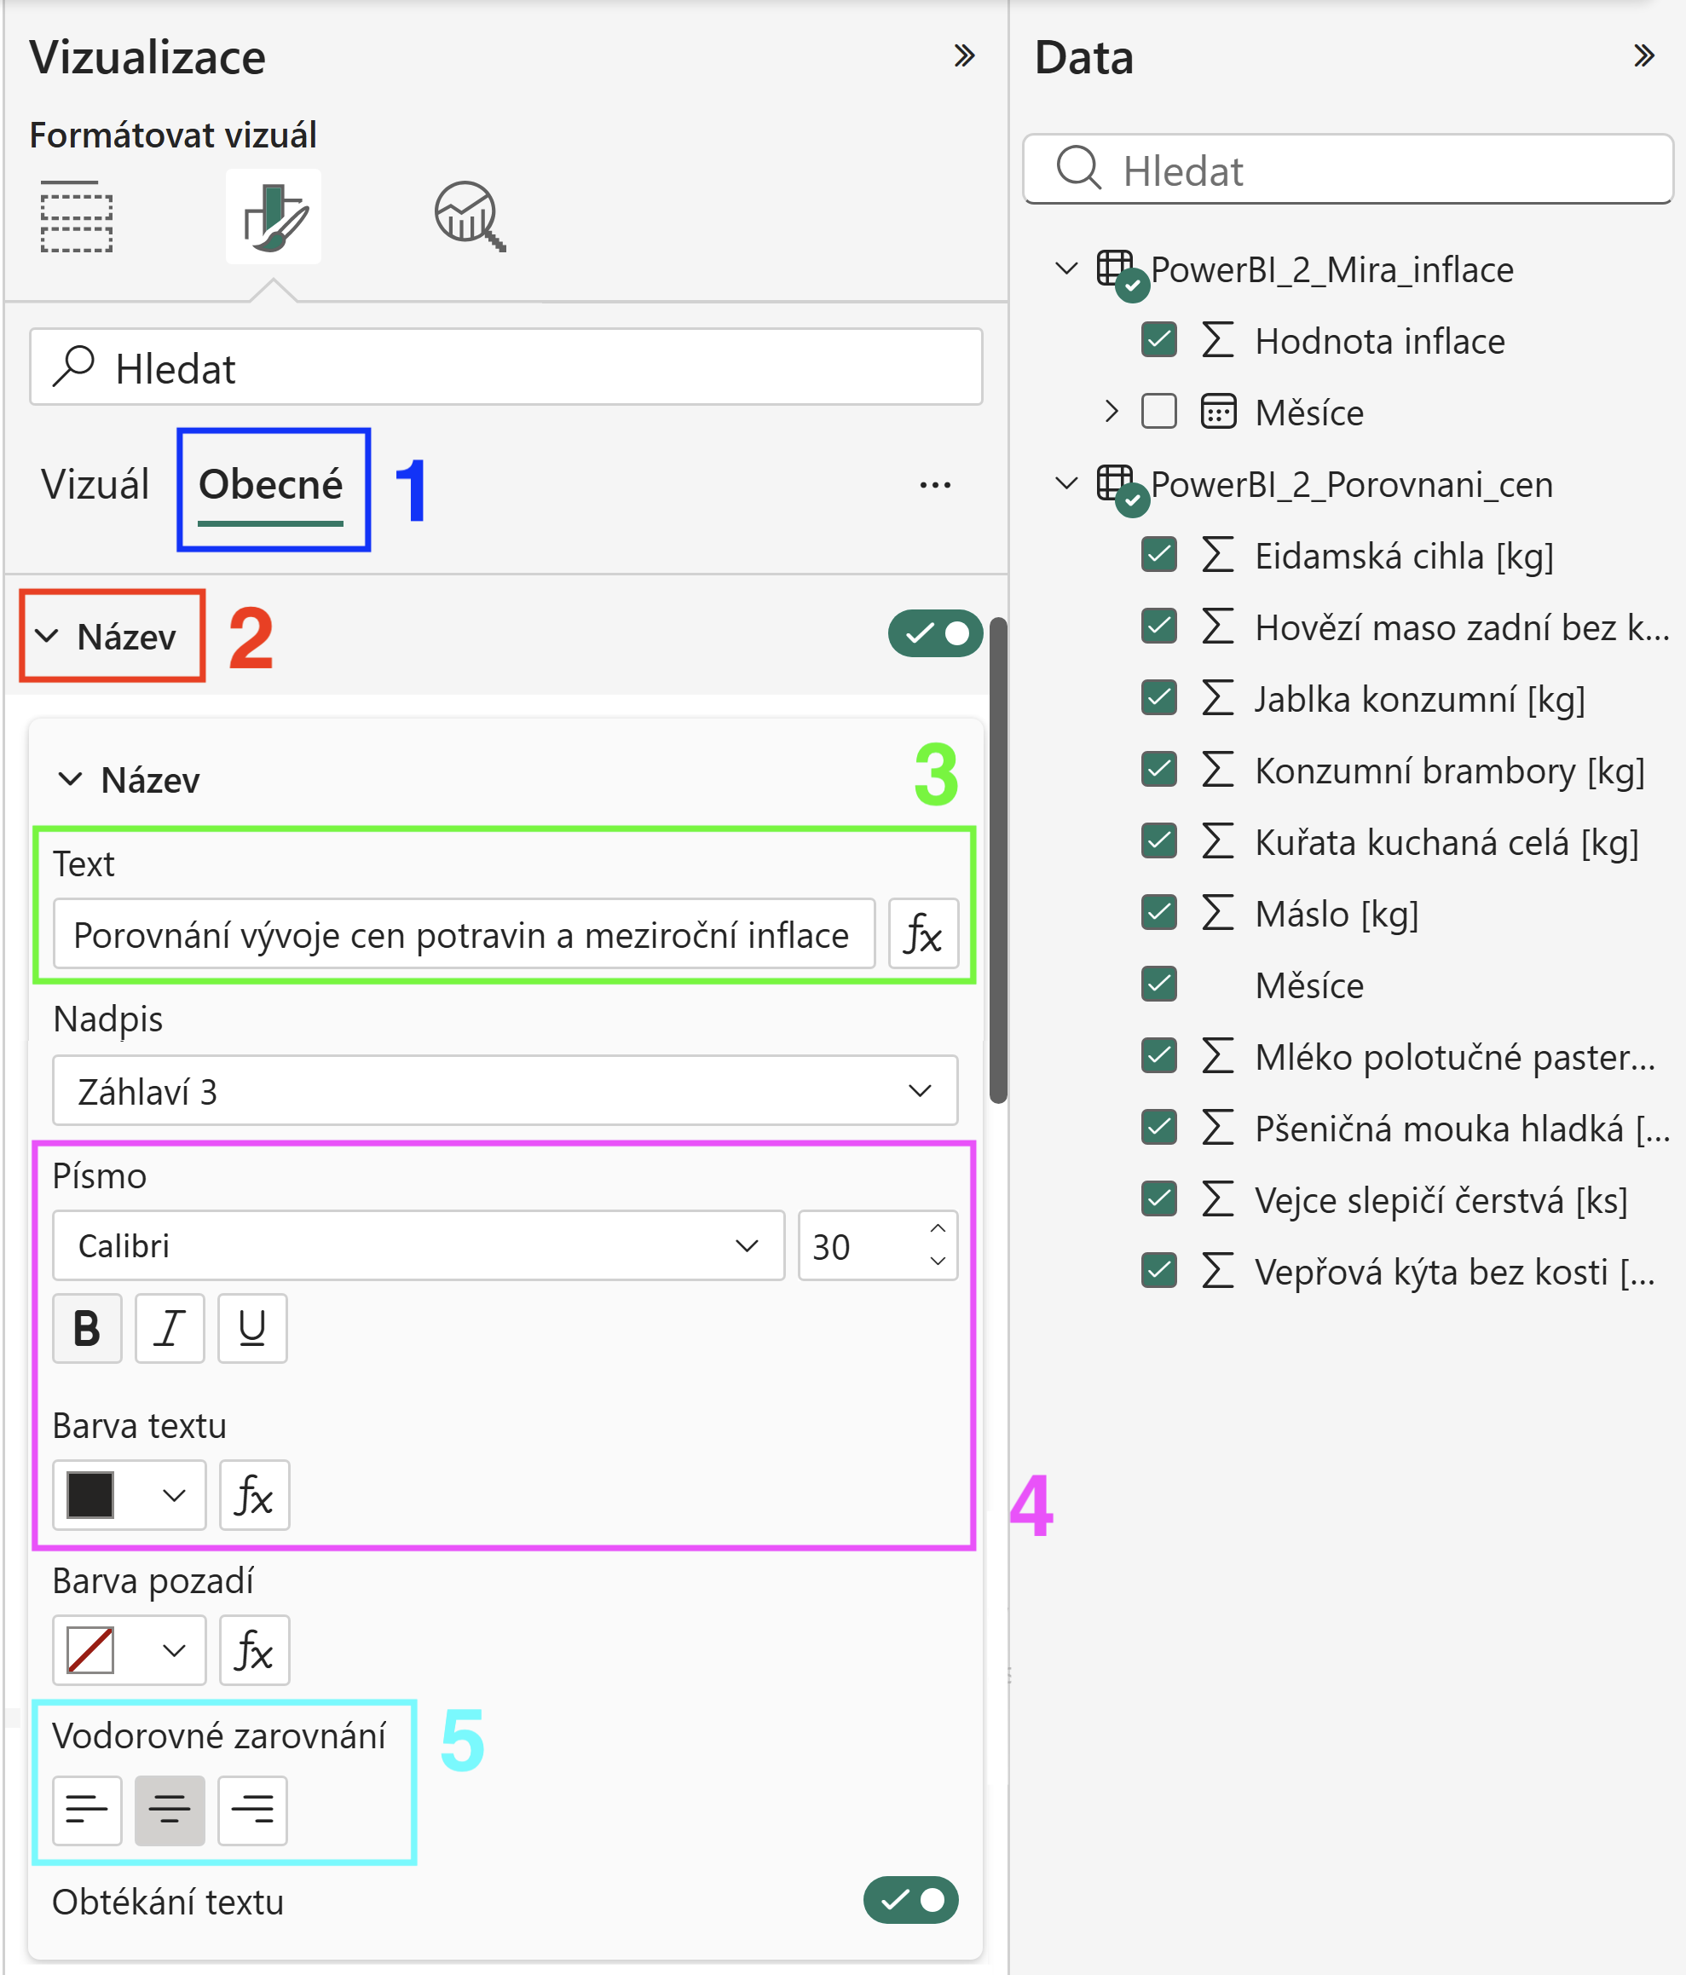The width and height of the screenshot is (1686, 1975).
Task: Click the title Text input field
Action: pos(465,934)
